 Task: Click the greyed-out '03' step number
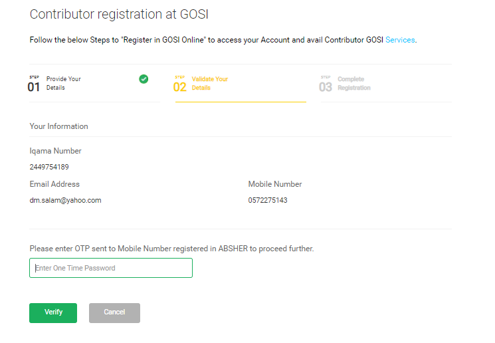326,87
